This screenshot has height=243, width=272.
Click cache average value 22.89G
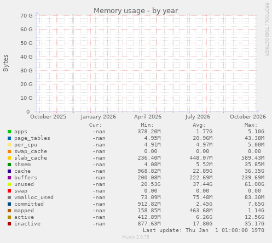202,171
